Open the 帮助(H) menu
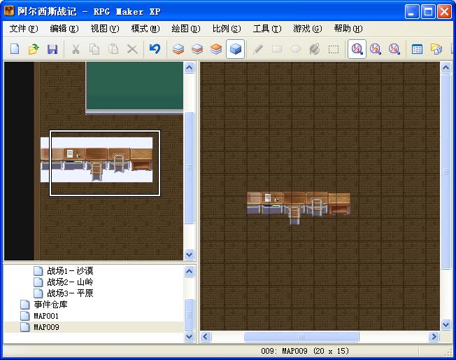The height and width of the screenshot is (360, 456). [x=348, y=29]
